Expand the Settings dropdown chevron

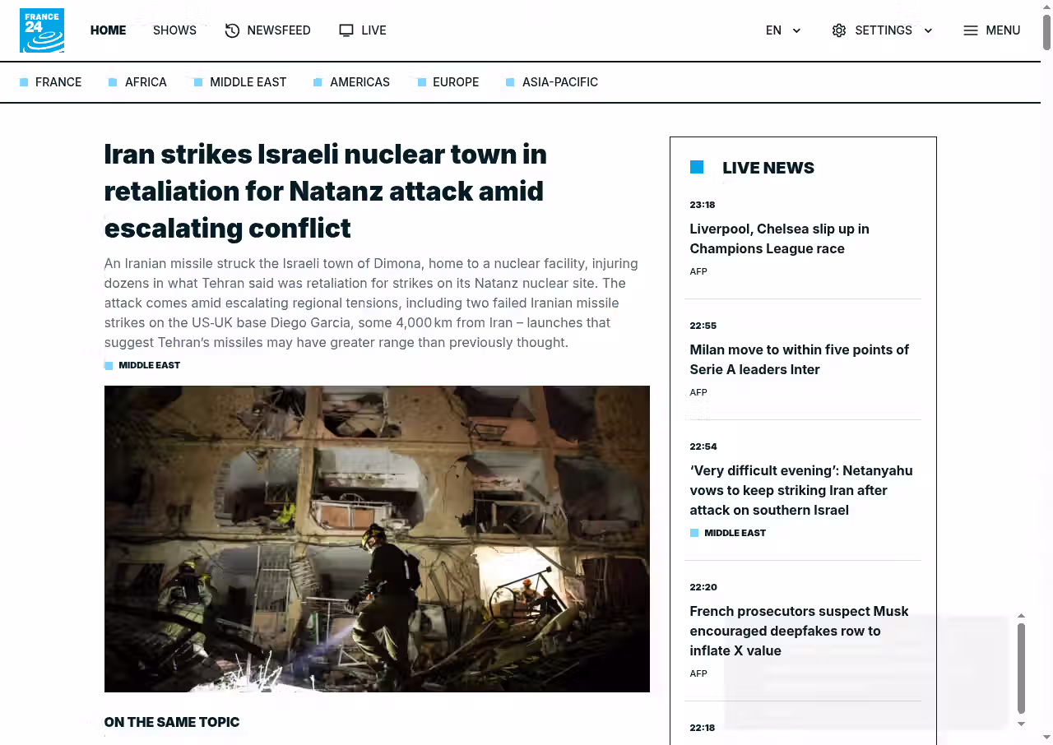928,30
